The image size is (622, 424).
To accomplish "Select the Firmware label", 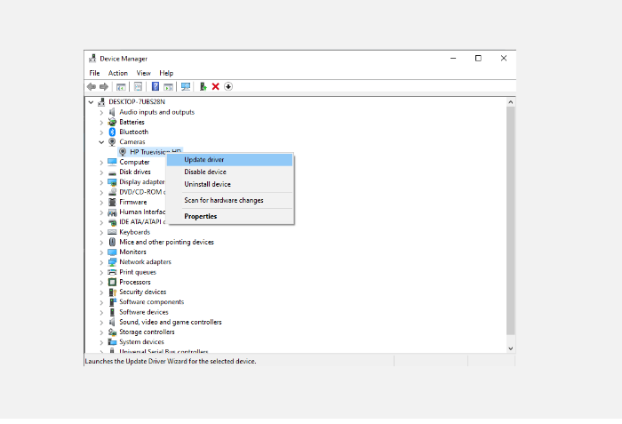I will pos(133,202).
